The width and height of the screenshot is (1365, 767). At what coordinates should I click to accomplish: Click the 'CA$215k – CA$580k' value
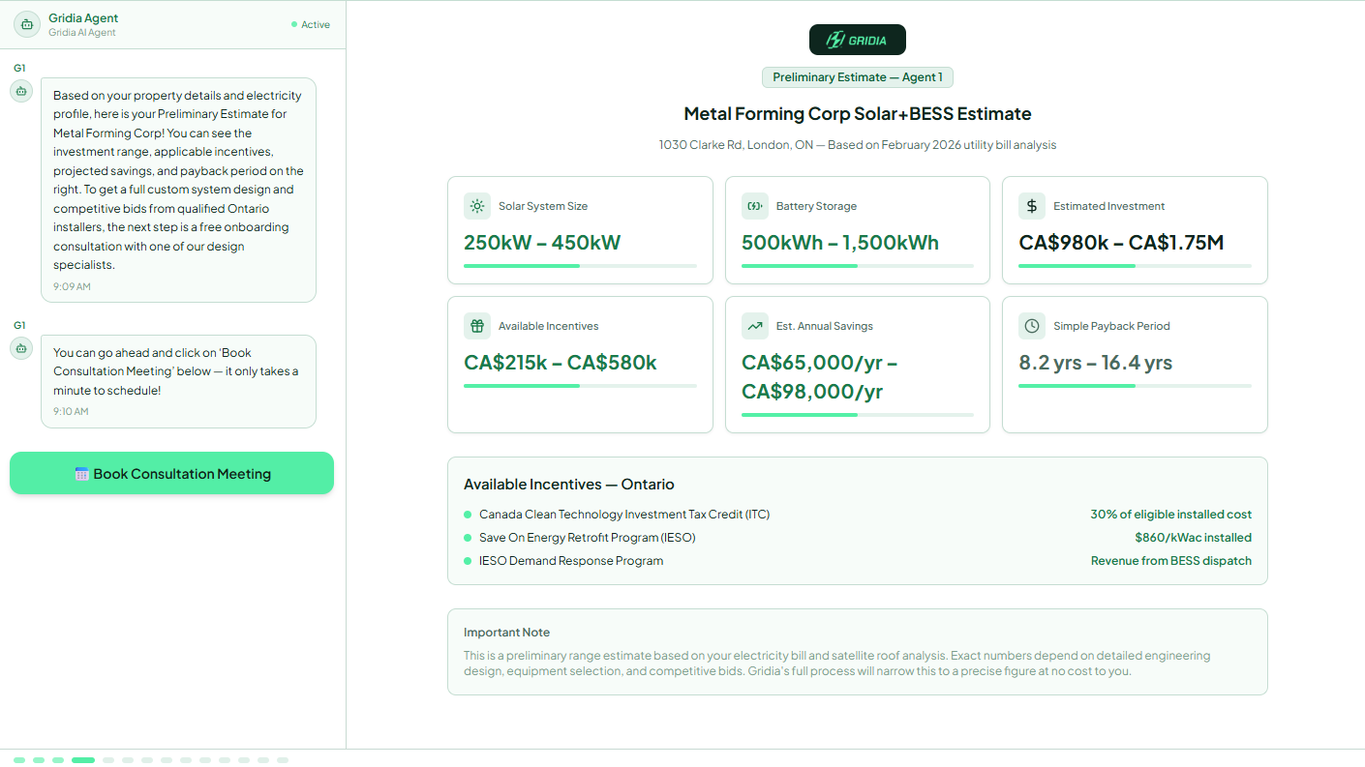(561, 363)
